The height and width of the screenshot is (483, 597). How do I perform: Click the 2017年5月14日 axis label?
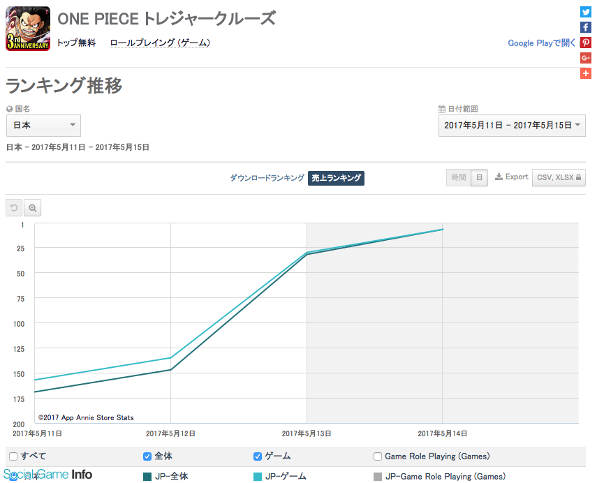[x=443, y=433]
